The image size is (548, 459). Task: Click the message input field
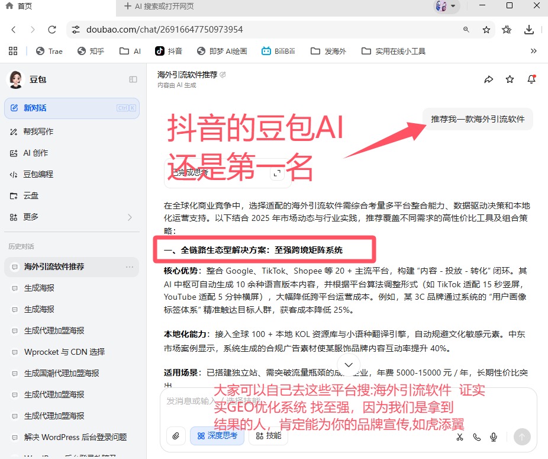(x=348, y=401)
